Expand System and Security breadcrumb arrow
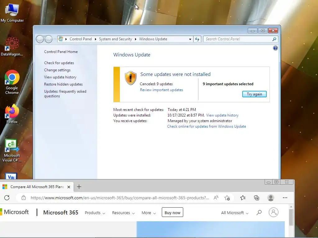 (135, 39)
